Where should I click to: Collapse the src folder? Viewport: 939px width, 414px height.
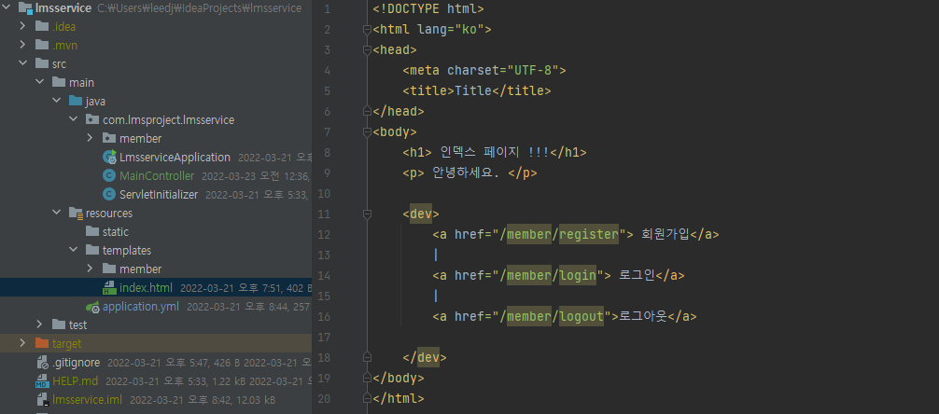(x=22, y=63)
